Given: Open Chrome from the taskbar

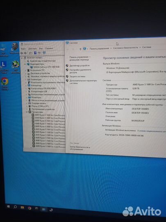Looking at the screenshot, I should click(30, 208).
